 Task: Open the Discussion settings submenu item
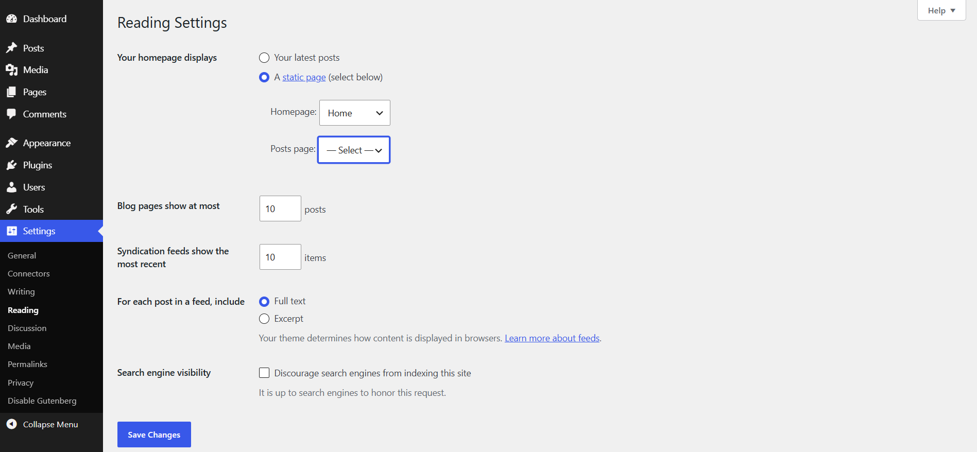(x=27, y=328)
